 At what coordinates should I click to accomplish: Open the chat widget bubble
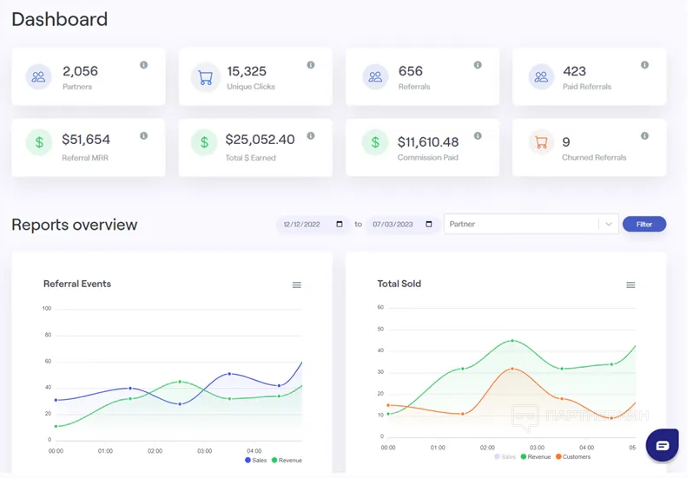(662, 445)
